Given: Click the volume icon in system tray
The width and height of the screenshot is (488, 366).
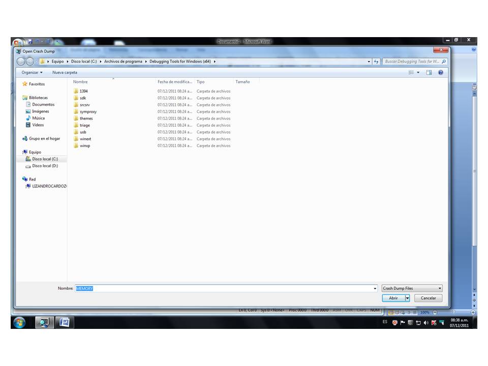Looking at the screenshot, I should click(x=426, y=322).
